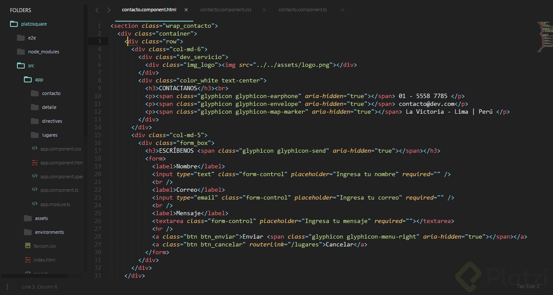Viewport: 553px width, 295px height.
Task: Click the app.component.html file icon
Action: coord(35,163)
